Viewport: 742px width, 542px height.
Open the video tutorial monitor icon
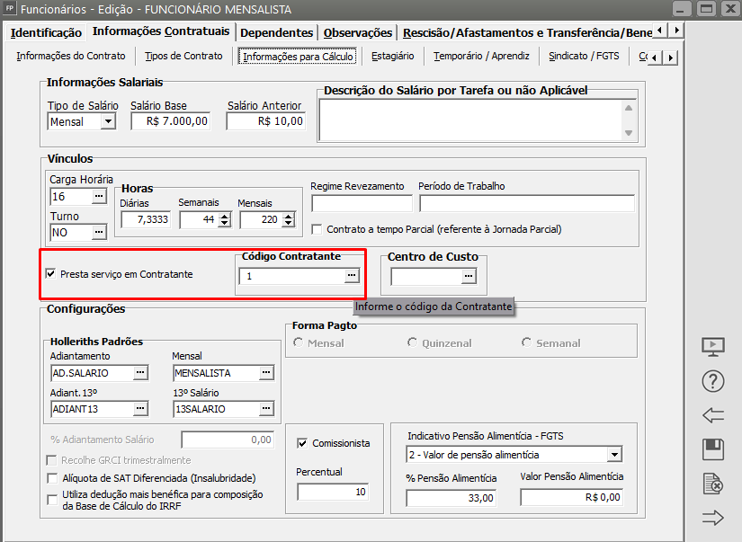[x=712, y=347]
